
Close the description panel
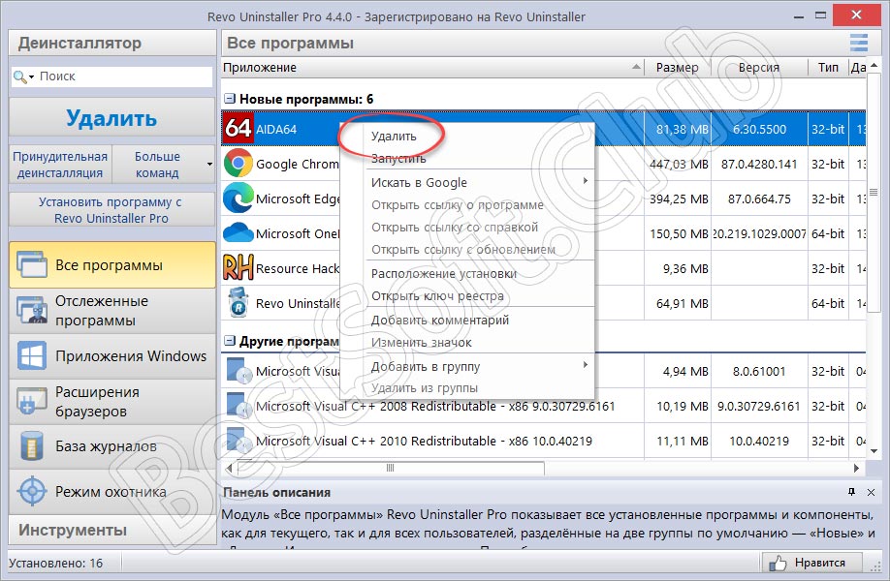tap(871, 492)
